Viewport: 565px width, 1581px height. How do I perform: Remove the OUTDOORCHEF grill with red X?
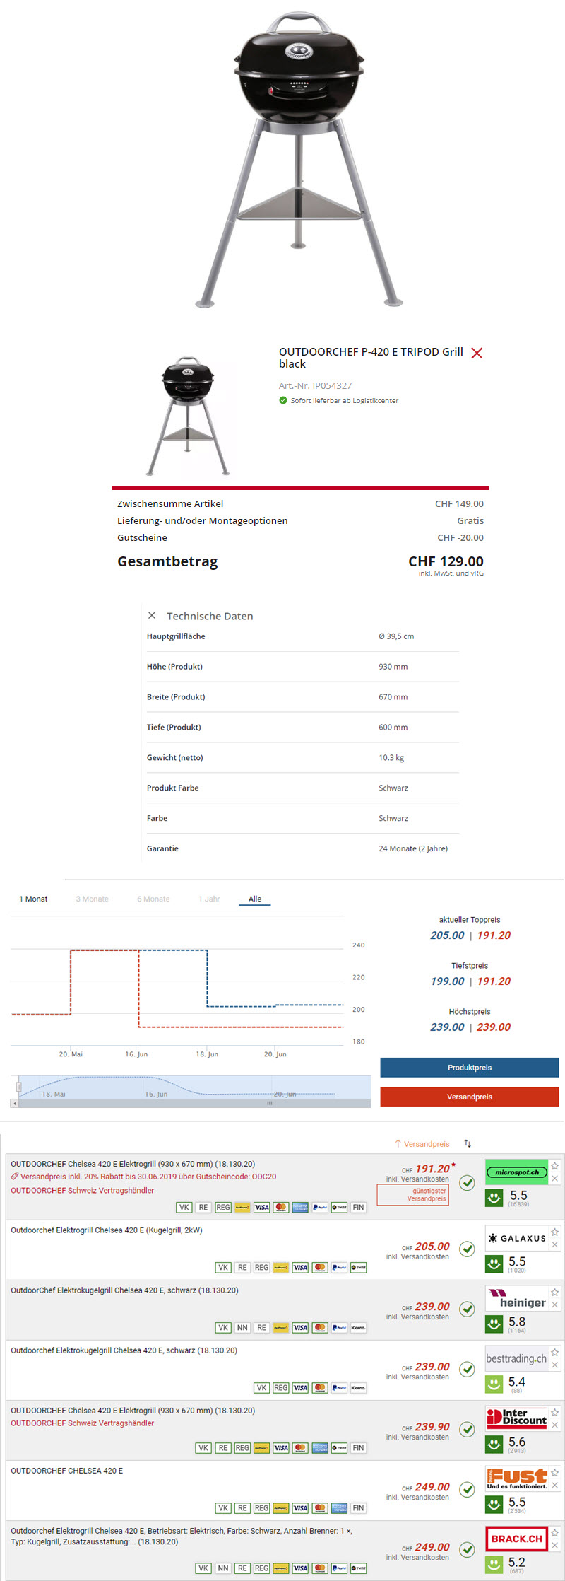[477, 353]
